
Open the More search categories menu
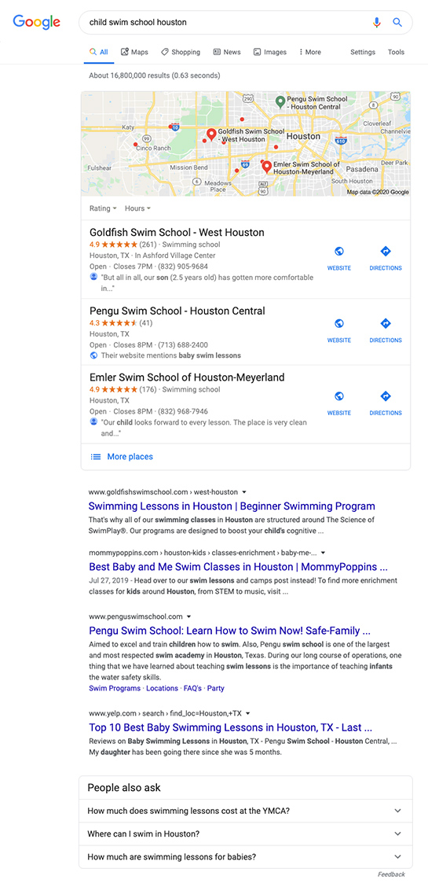click(x=310, y=52)
